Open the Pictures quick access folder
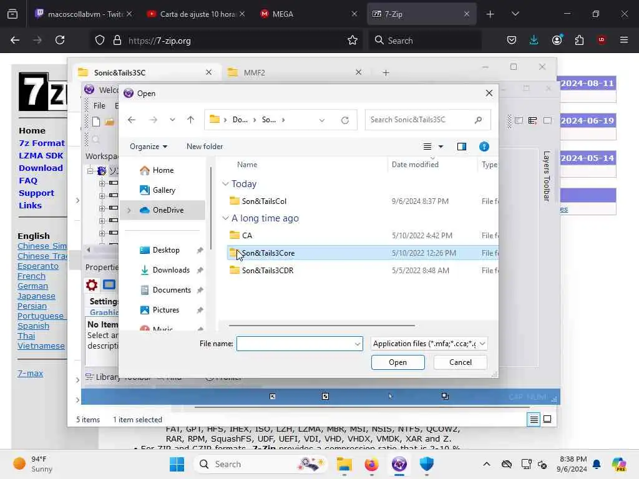The height and width of the screenshot is (479, 639). pyautogui.click(x=165, y=310)
